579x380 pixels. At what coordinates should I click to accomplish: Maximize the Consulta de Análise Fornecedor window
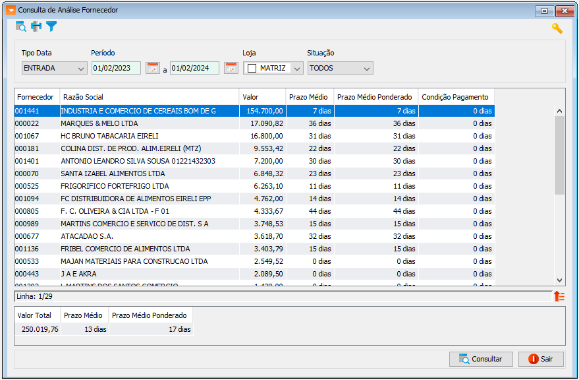[x=544, y=11]
